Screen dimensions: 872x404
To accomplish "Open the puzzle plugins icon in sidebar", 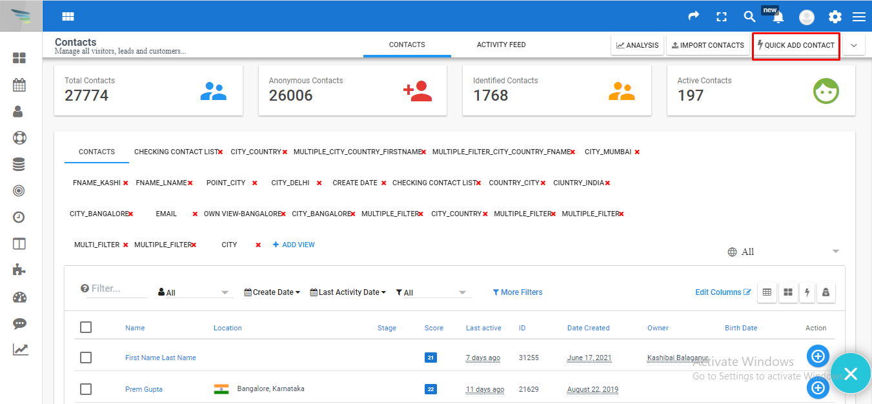I will 19,270.
